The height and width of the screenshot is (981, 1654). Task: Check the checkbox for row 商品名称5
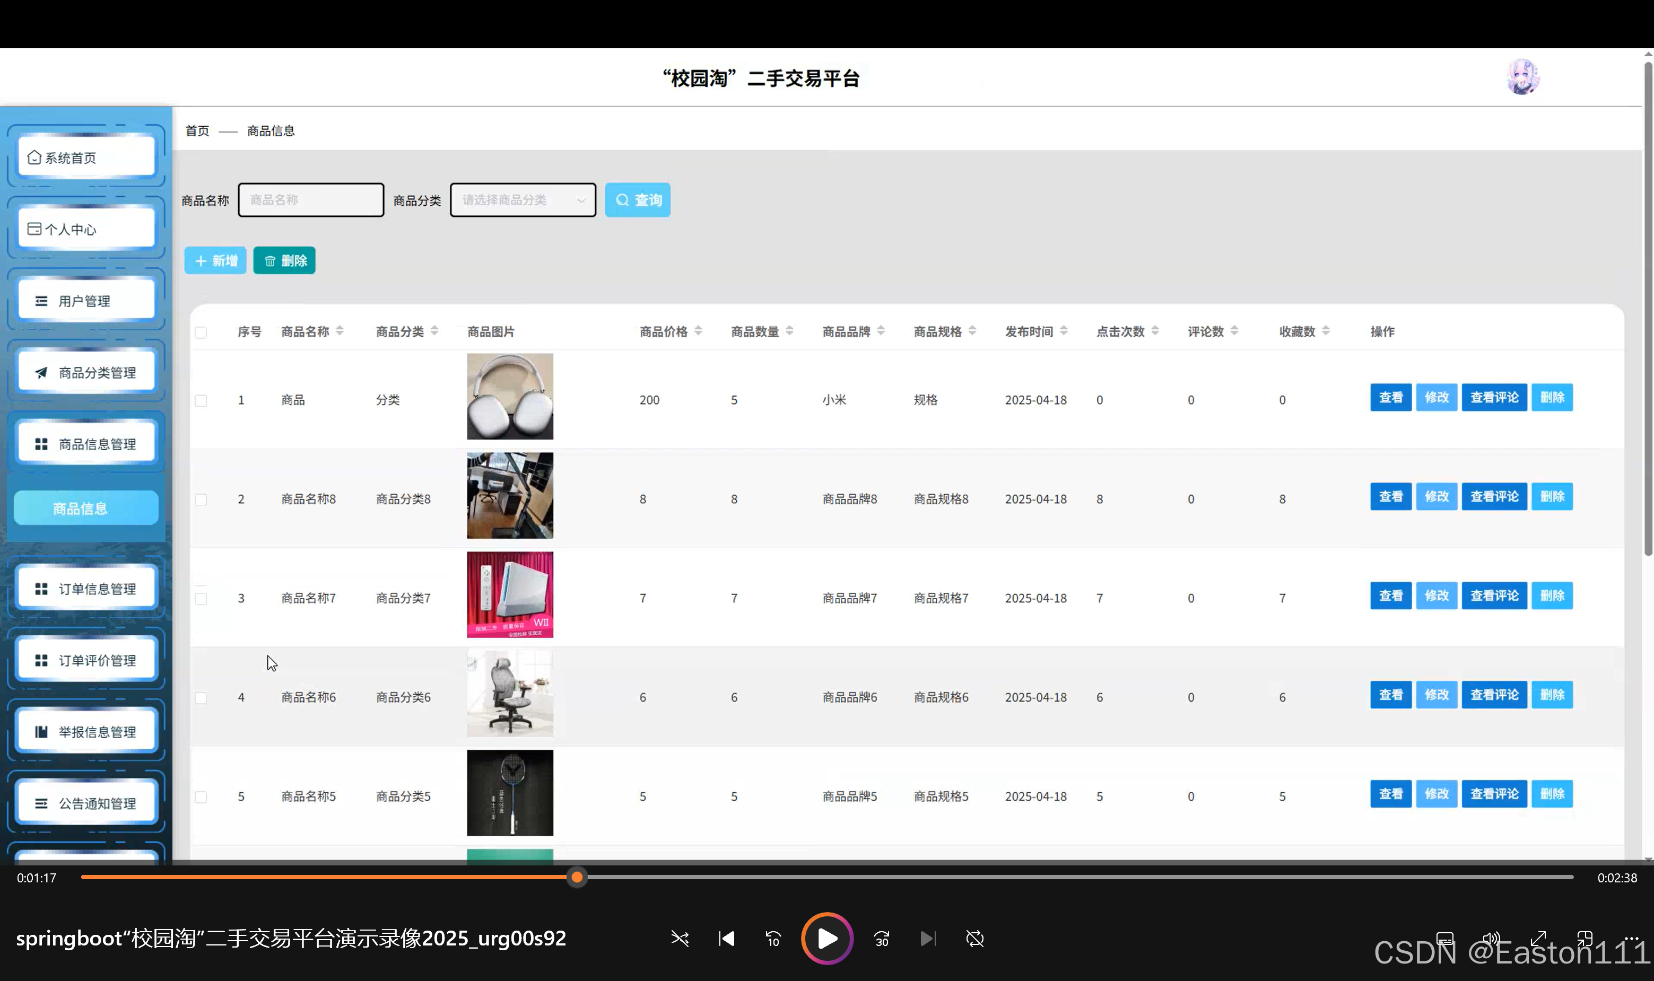pos(201,797)
